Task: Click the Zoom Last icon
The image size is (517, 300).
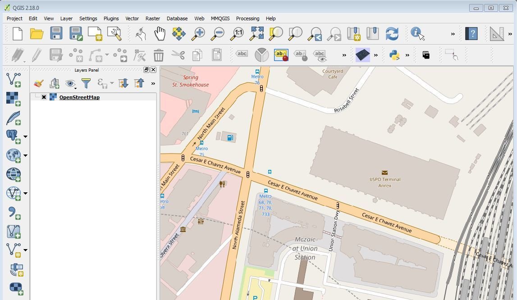Action: tap(315, 34)
